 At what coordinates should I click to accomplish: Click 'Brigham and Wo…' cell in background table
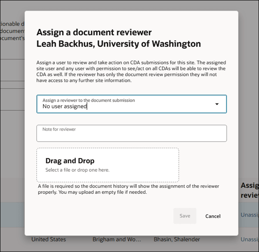tap(117, 239)
